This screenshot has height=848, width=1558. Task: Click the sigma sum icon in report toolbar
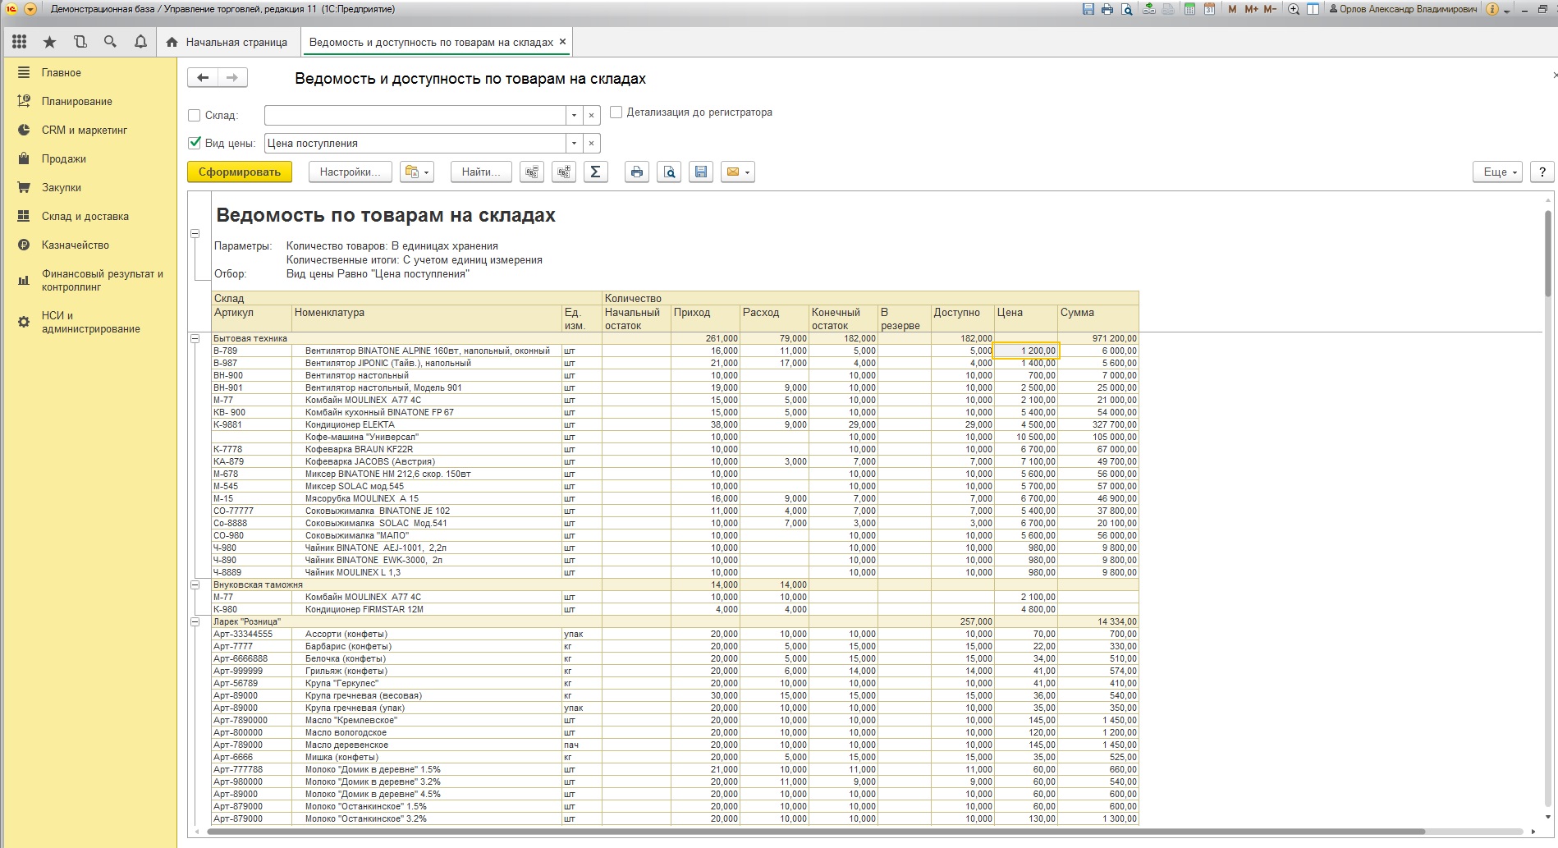point(595,172)
